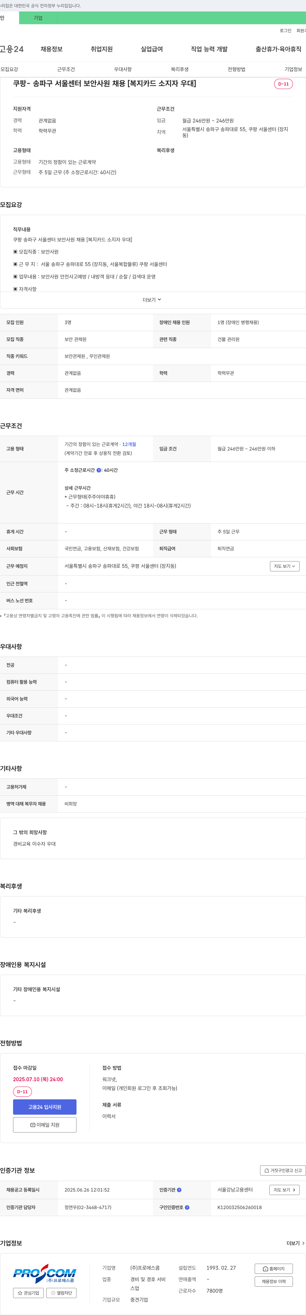Expand job description with 더보기
306x1315 pixels.
pos(152,300)
